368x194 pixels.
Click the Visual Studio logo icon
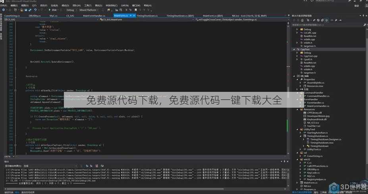[x=2, y=2]
